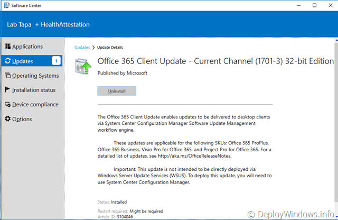The image size is (338, 220).
Task: Click the breadcrumb chevron arrow
Action: click(93, 48)
